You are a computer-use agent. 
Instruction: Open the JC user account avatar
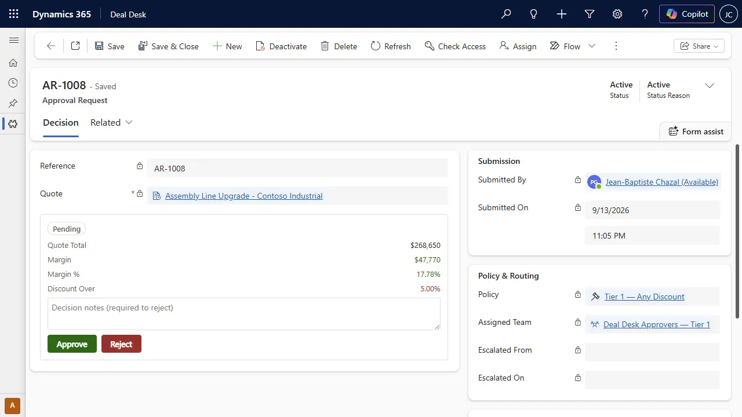728,14
